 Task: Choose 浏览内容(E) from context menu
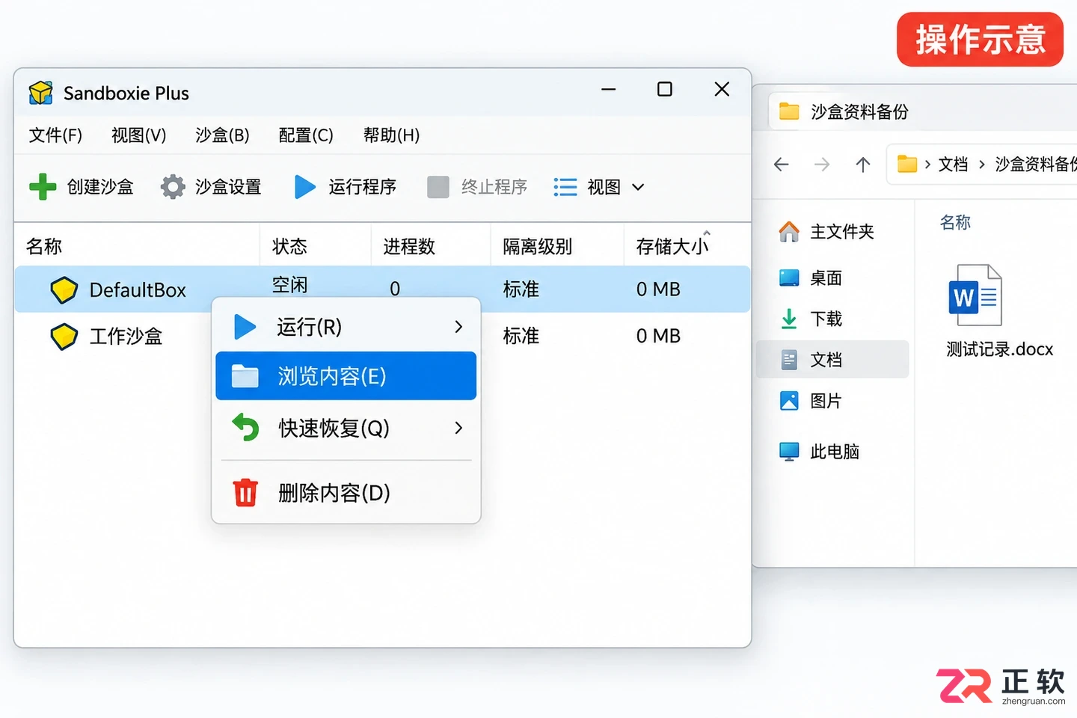click(x=346, y=376)
